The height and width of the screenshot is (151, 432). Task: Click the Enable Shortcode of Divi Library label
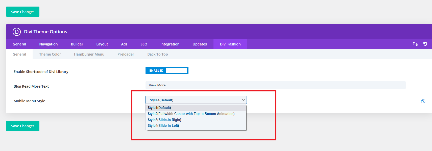(x=41, y=72)
